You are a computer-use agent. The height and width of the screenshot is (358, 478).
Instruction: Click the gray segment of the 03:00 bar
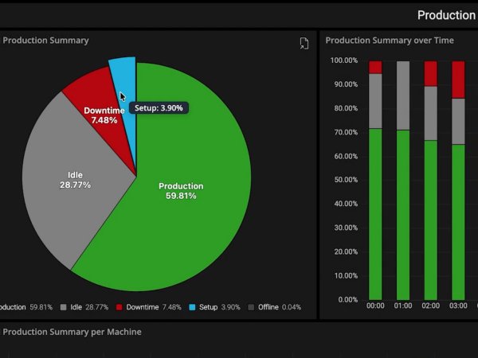(x=458, y=121)
